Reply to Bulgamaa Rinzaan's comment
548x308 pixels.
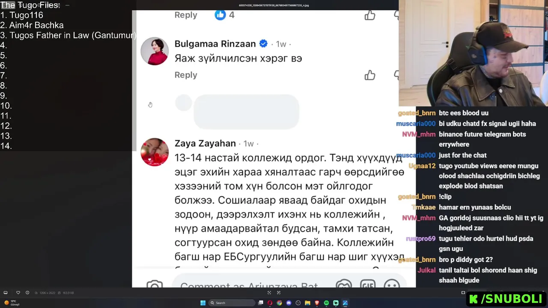point(186,75)
